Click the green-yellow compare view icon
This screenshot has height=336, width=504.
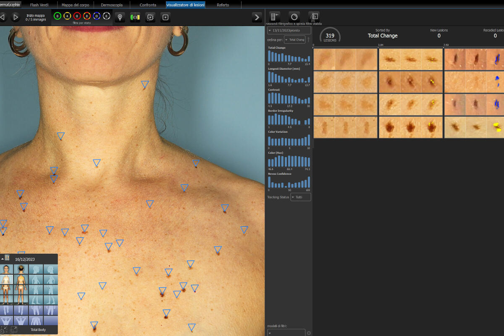point(135,17)
